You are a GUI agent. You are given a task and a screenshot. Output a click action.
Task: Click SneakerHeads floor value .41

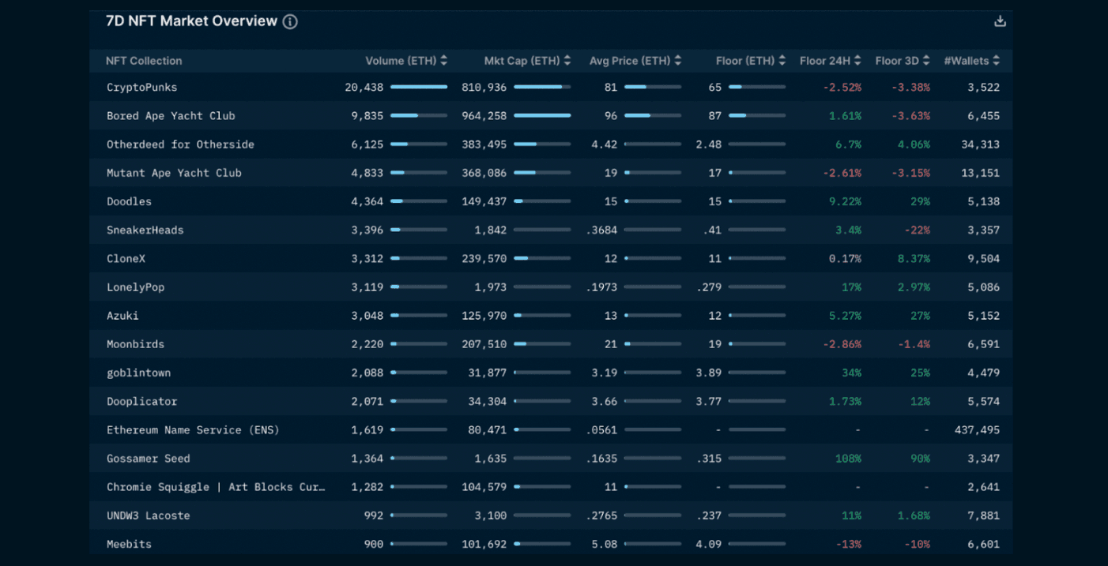tap(712, 230)
